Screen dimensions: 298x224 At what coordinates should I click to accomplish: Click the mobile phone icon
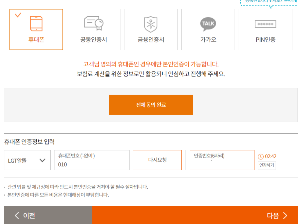[36, 23]
